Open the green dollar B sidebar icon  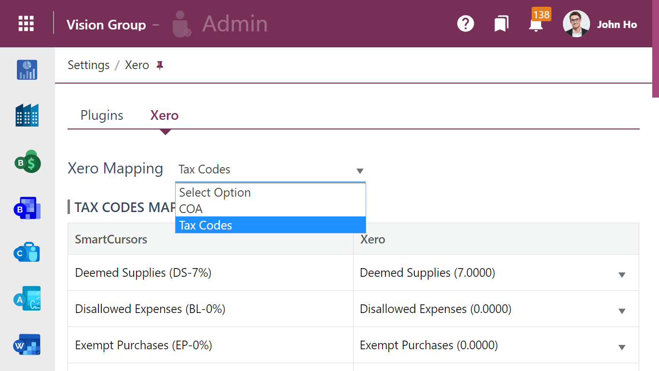27,162
